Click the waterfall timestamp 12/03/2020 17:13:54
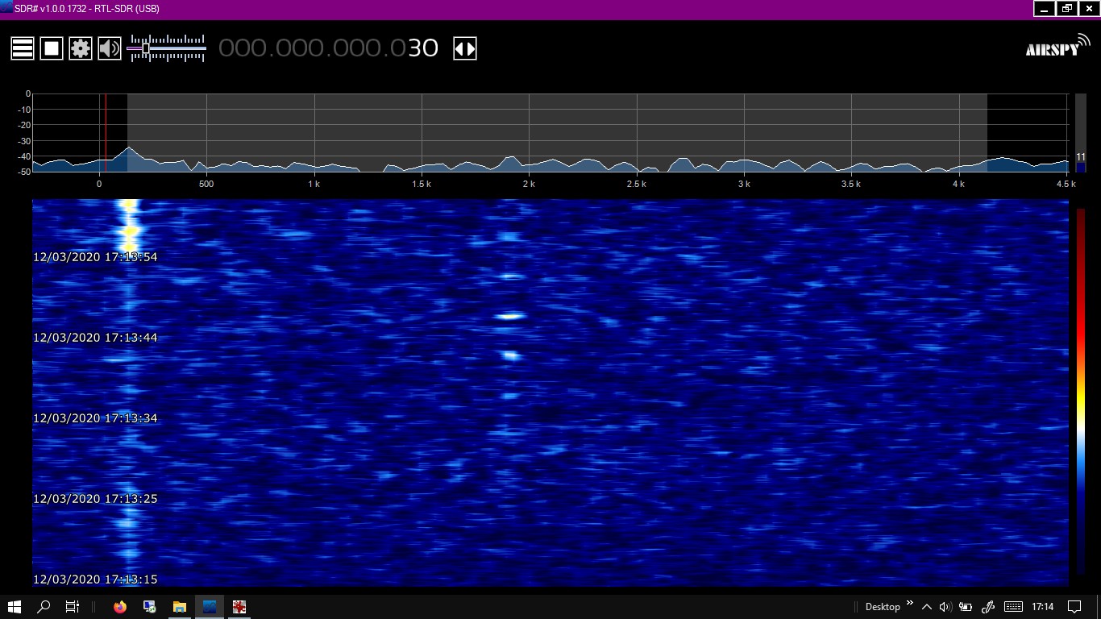The height and width of the screenshot is (619, 1101). (95, 257)
